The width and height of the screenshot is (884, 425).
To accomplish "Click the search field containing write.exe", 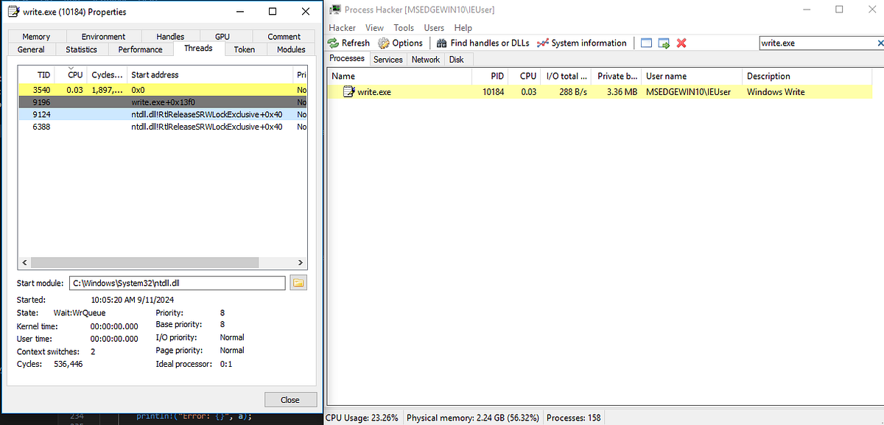I will click(817, 43).
